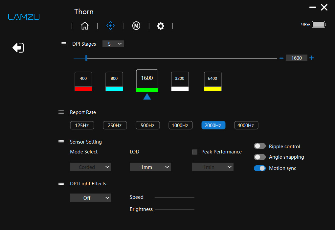Viewport: 335px width, 230px height.
Task: Set report rate to 250Hz
Action: [x=115, y=125]
